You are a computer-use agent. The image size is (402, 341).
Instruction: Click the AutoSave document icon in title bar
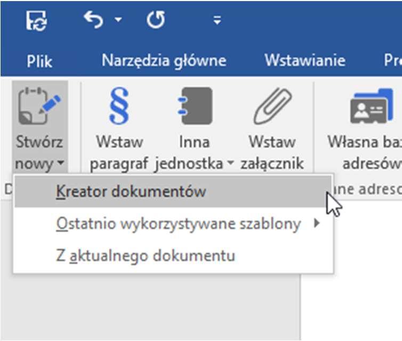tap(36, 20)
